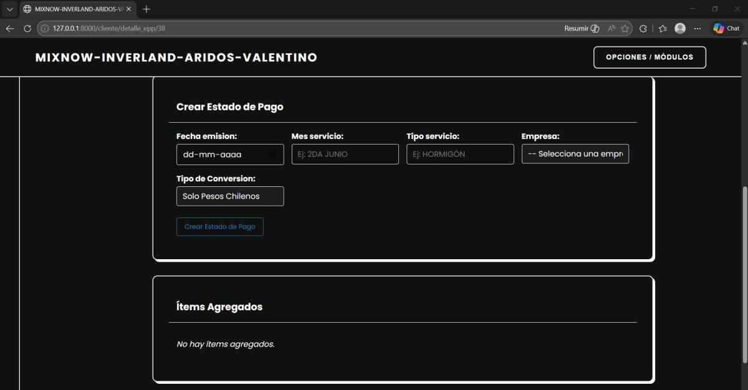The width and height of the screenshot is (748, 390).
Task: Open the Empresa dropdown selector
Action: (x=575, y=154)
